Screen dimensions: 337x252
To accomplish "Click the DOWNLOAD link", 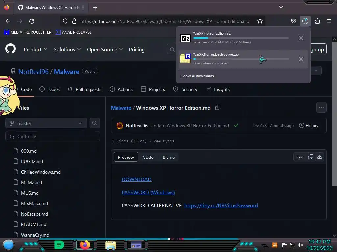I will click(x=137, y=179).
